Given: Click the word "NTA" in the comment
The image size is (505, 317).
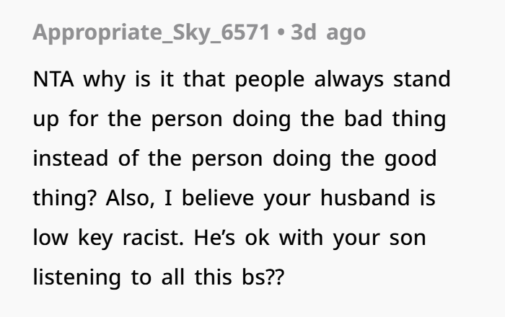Looking at the screenshot, I should coord(53,79).
